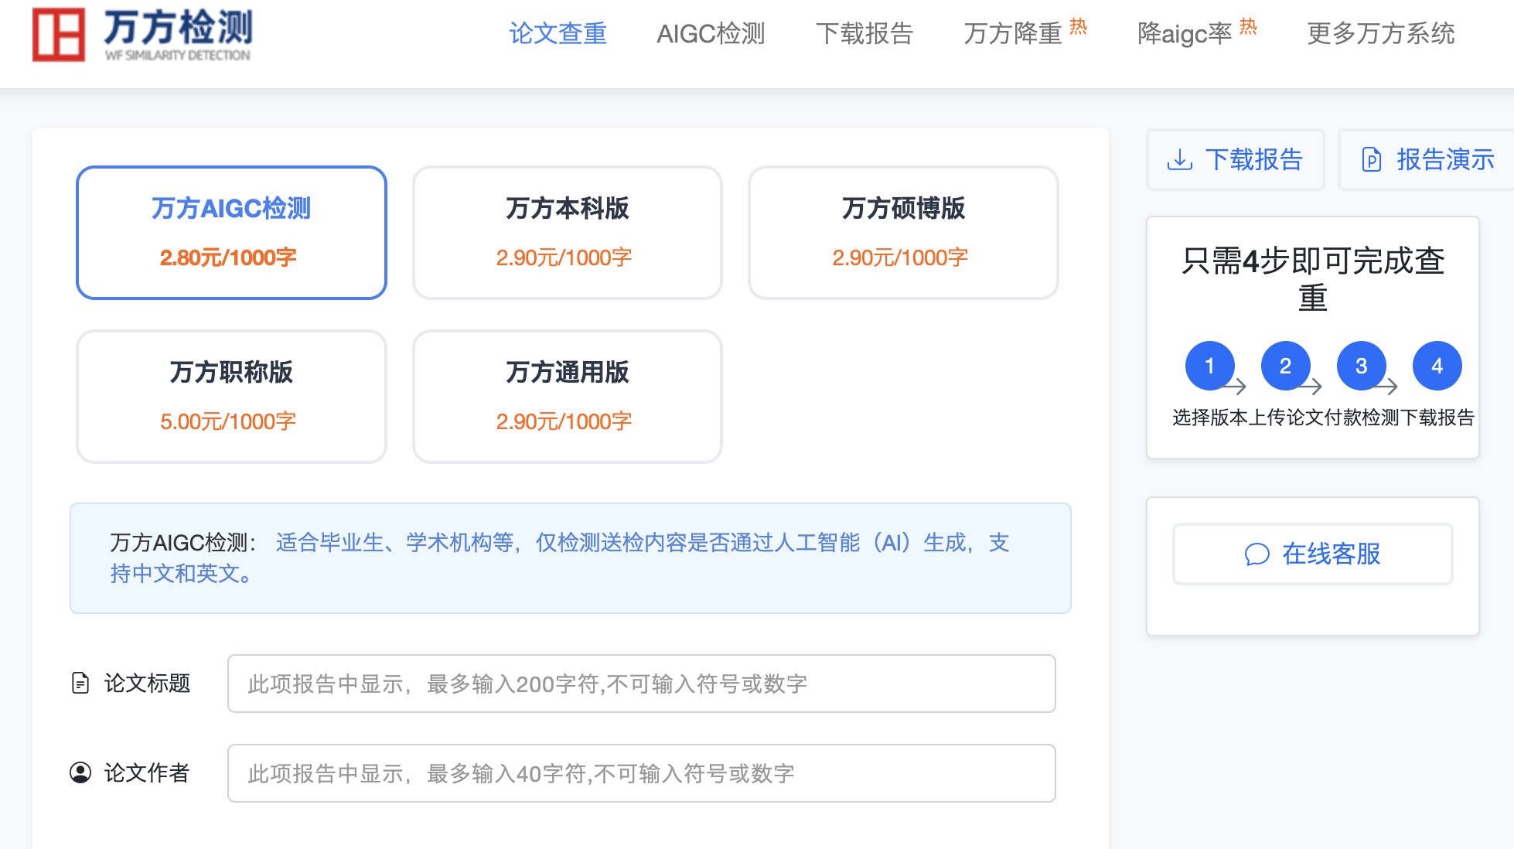
Task: Click step 2 circle 上传论文
Action: (1285, 366)
